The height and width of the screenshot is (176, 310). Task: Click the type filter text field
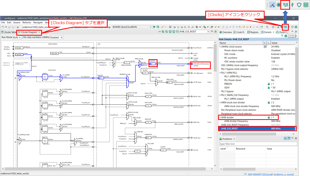[258, 144]
